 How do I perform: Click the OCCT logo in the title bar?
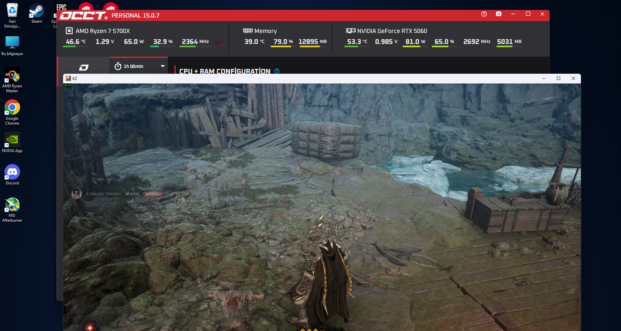[x=83, y=16]
